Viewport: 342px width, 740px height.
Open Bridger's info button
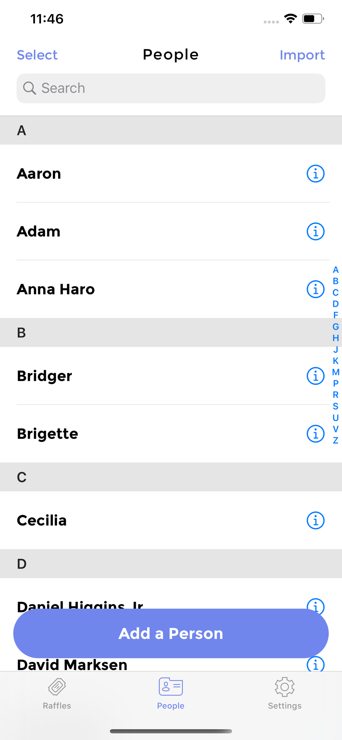[x=315, y=376]
